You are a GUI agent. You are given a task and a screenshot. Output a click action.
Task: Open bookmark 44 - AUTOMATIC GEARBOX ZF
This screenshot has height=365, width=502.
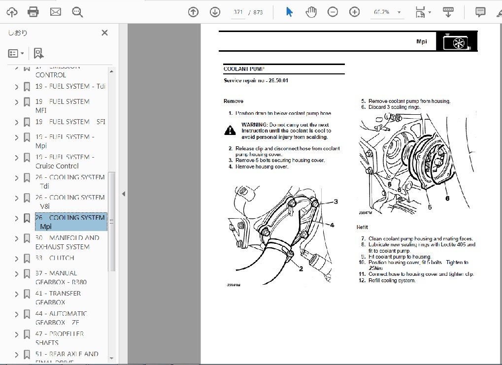pyautogui.click(x=61, y=318)
